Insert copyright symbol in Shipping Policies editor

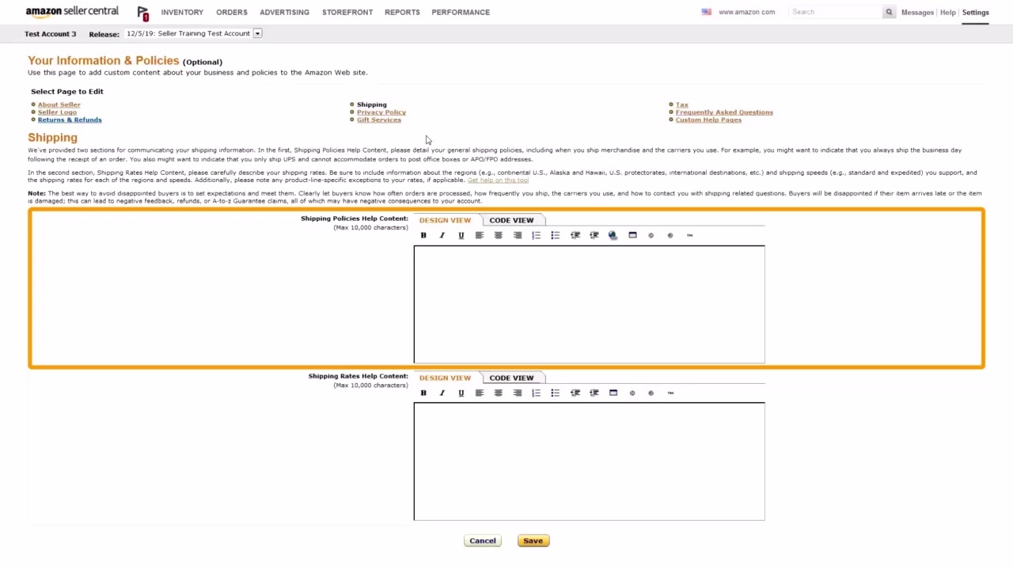click(x=651, y=235)
